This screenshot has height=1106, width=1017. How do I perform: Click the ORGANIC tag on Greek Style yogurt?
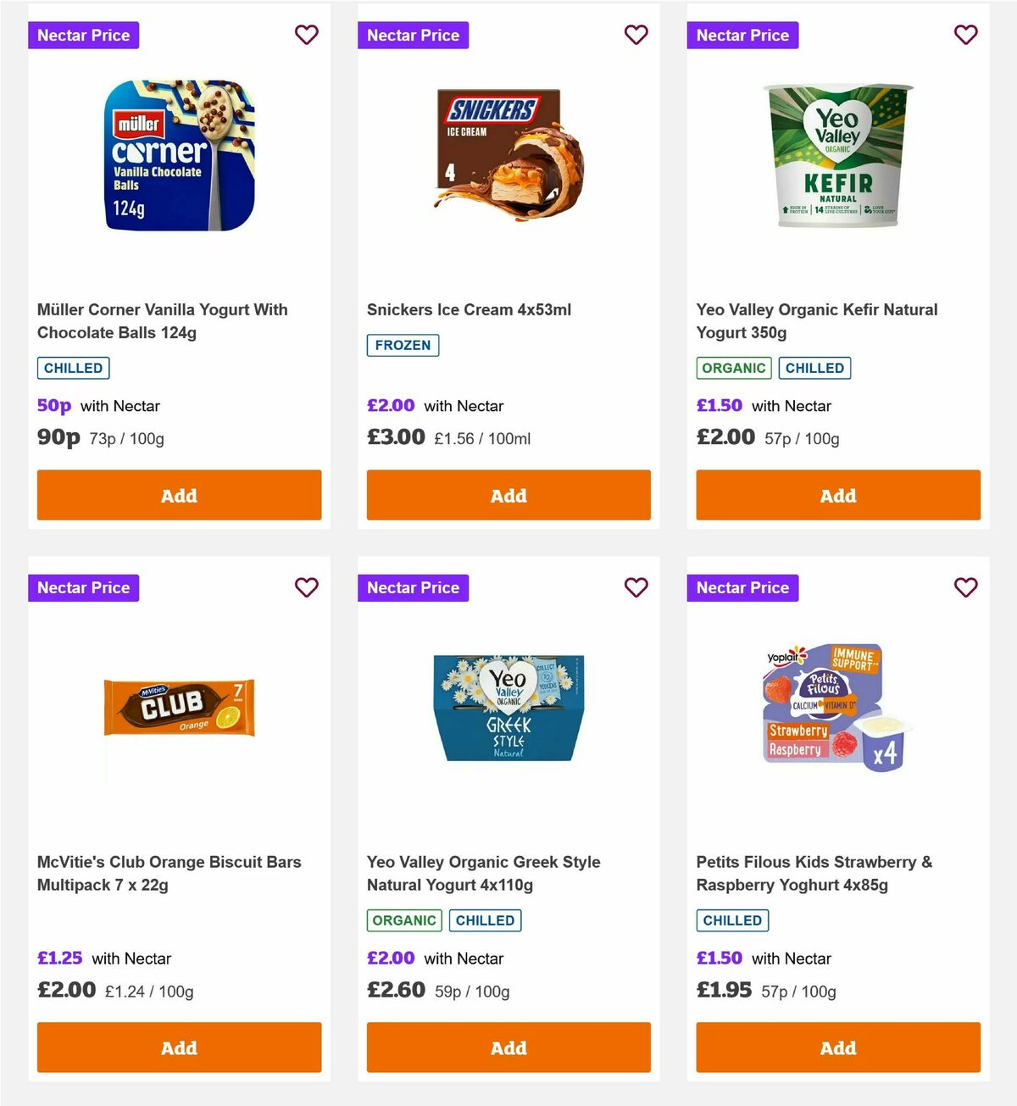pos(403,920)
